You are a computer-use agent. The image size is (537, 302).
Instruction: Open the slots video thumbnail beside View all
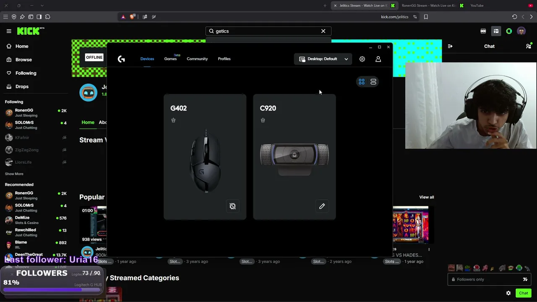[410, 224]
